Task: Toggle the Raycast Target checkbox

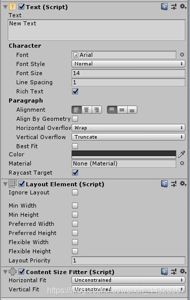Action: pos(75,173)
